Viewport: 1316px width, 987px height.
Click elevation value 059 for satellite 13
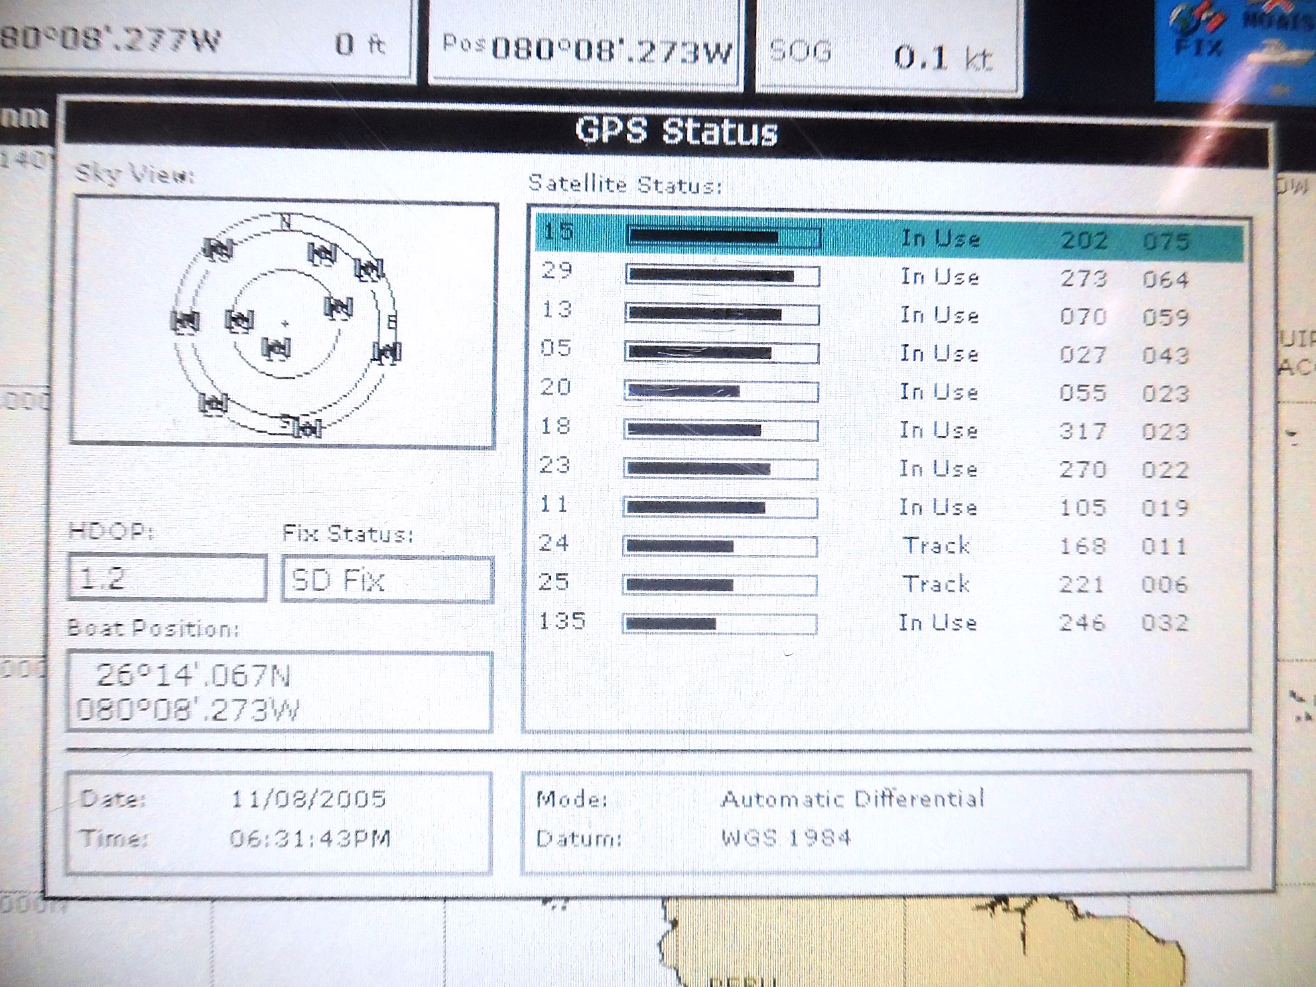(x=1165, y=317)
